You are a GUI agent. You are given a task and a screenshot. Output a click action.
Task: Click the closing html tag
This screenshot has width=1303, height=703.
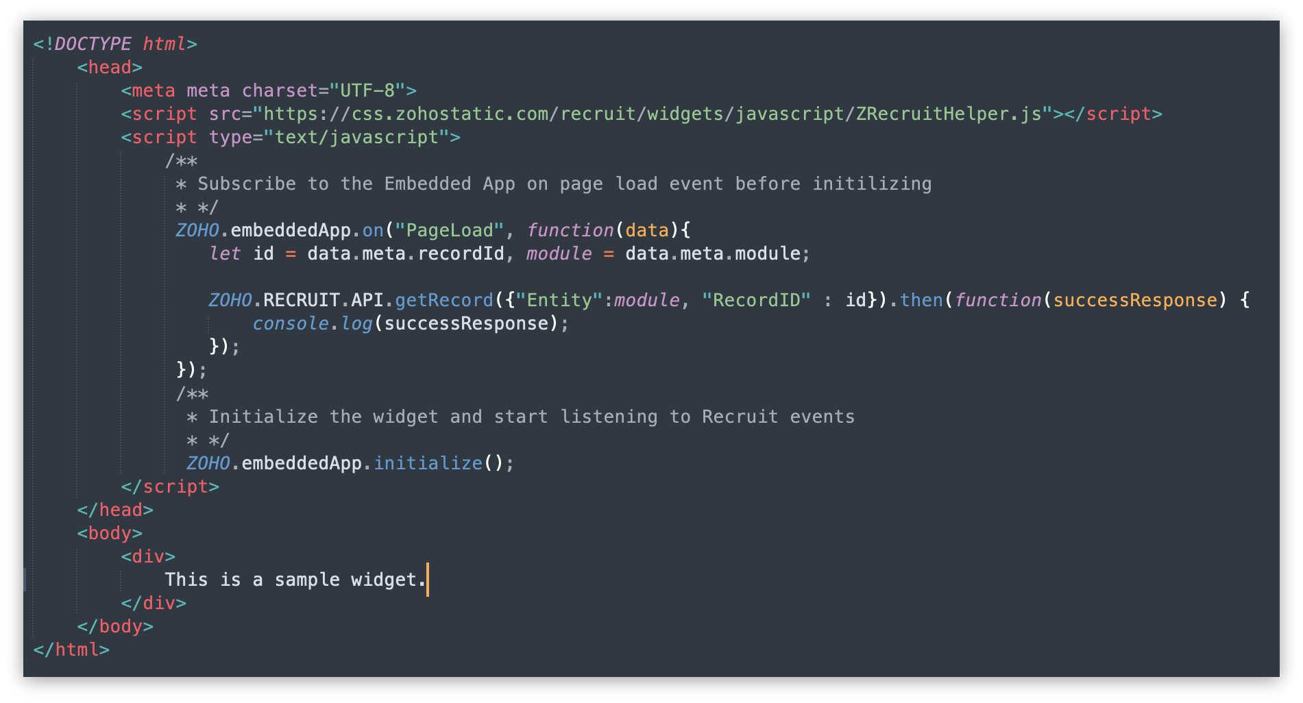71,650
